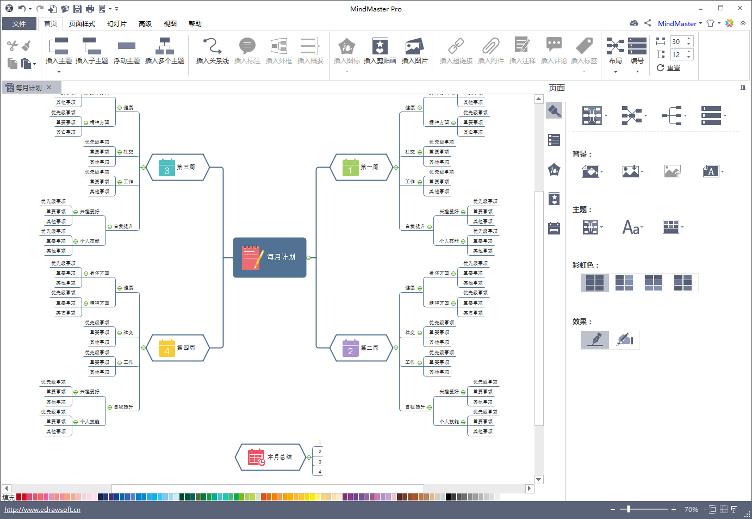Click the zoom slider handle
The width and height of the screenshot is (752, 519).
click(x=629, y=509)
